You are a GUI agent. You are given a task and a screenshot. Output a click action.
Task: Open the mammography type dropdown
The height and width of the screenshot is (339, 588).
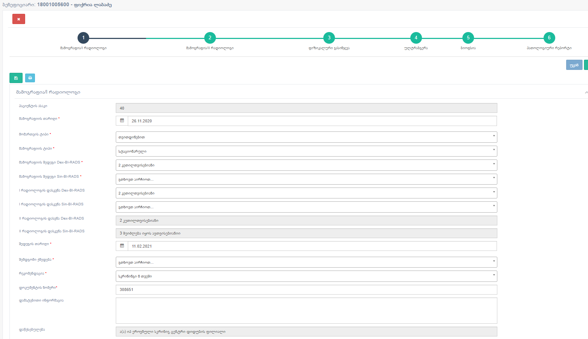306,151
